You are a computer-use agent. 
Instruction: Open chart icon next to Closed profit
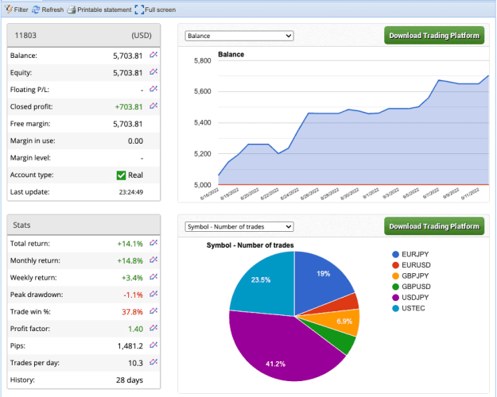153,106
